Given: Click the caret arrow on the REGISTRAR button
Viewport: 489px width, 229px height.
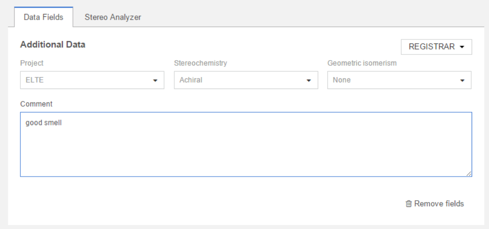Looking at the screenshot, I should pyautogui.click(x=462, y=47).
